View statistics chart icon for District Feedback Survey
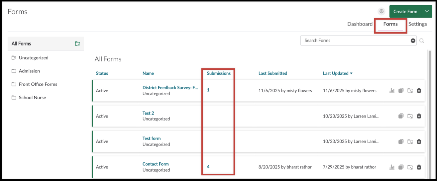This screenshot has height=181, width=437. (x=392, y=90)
